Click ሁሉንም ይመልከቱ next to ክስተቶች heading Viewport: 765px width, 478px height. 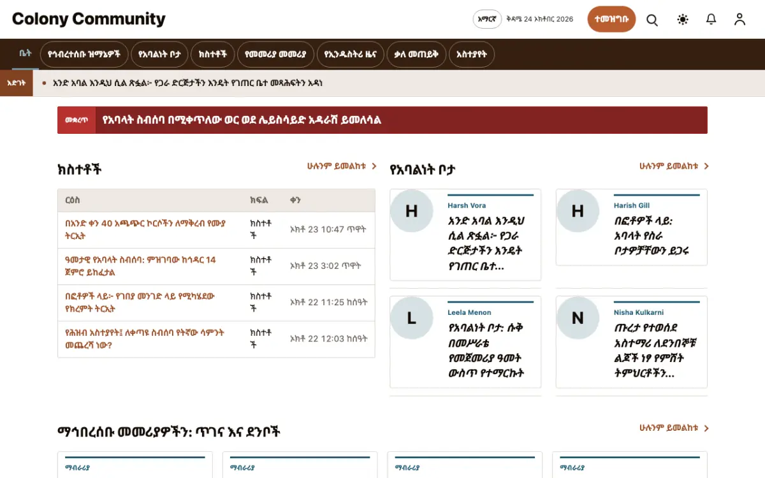342,166
